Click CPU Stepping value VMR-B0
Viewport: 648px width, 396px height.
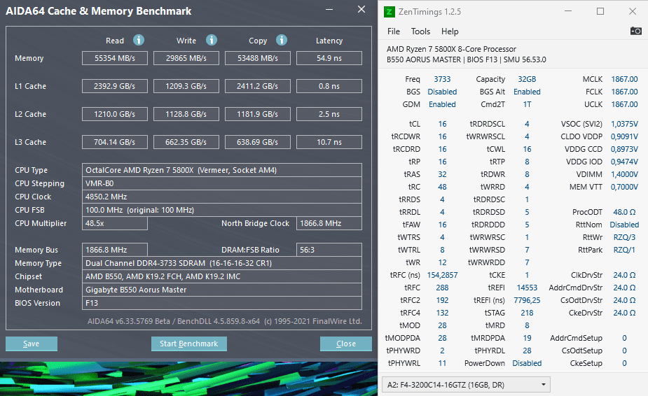click(222, 183)
